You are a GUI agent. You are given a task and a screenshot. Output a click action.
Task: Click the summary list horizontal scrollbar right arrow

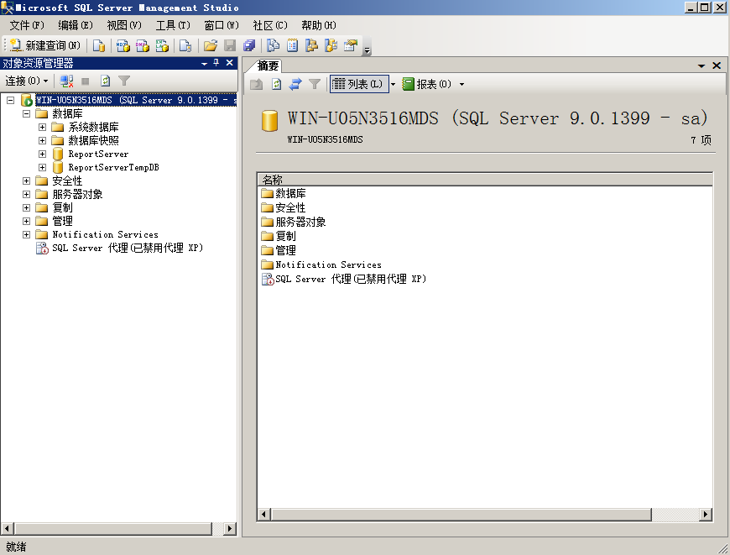click(705, 515)
